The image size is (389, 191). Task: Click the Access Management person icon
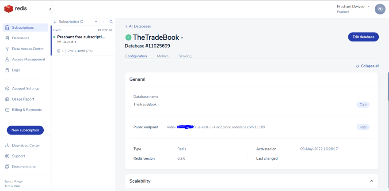[x=7, y=60]
